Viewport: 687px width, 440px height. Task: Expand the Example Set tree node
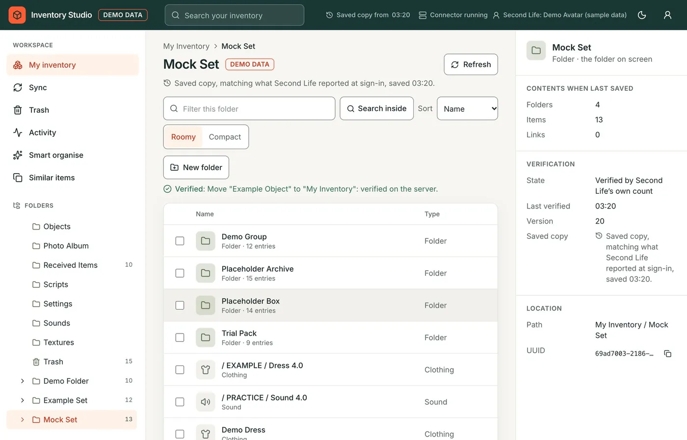coord(22,400)
